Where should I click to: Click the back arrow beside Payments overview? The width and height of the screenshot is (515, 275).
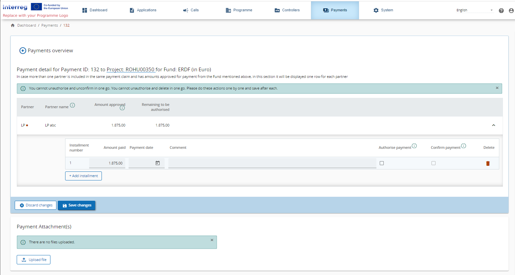pyautogui.click(x=23, y=51)
